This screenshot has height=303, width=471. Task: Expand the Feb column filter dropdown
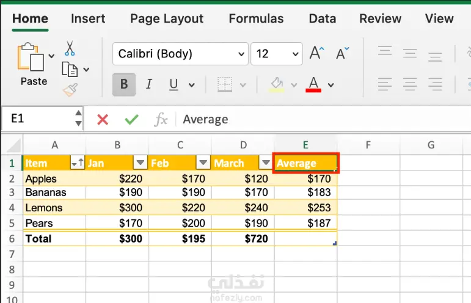203,163
